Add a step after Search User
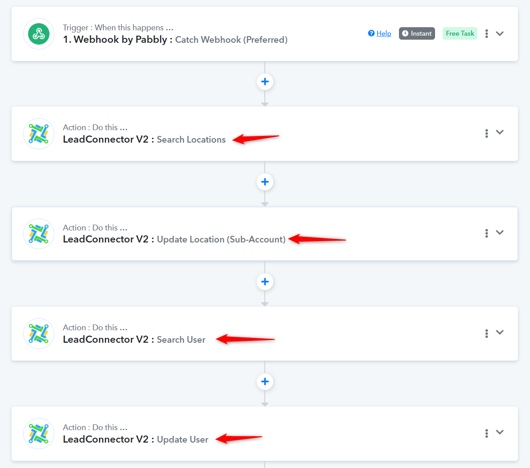 (x=265, y=382)
